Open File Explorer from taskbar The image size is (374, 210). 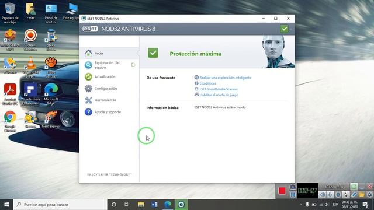[x=141, y=205]
